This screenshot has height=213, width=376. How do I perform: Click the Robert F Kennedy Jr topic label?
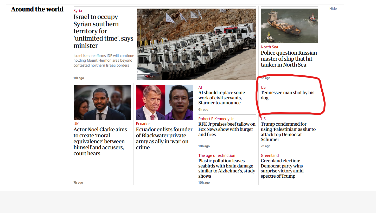pos(216,119)
